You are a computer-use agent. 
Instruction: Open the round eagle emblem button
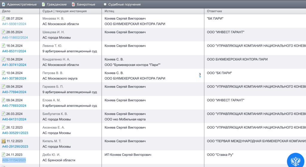tap(296, 161)
